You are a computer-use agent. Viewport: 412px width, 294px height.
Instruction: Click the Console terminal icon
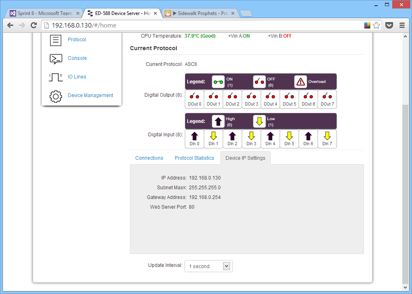pos(56,59)
